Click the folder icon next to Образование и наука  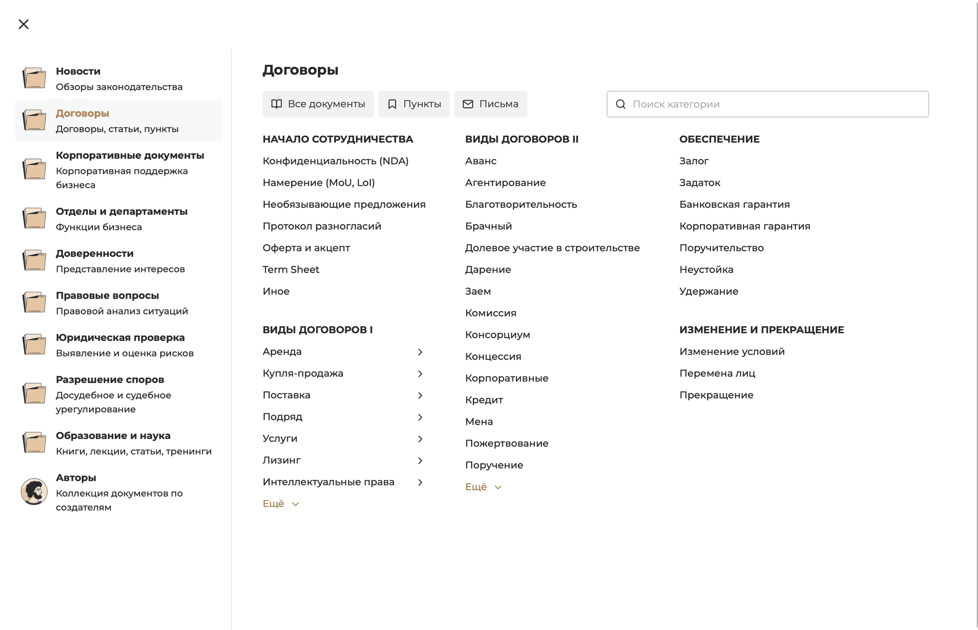[34, 443]
